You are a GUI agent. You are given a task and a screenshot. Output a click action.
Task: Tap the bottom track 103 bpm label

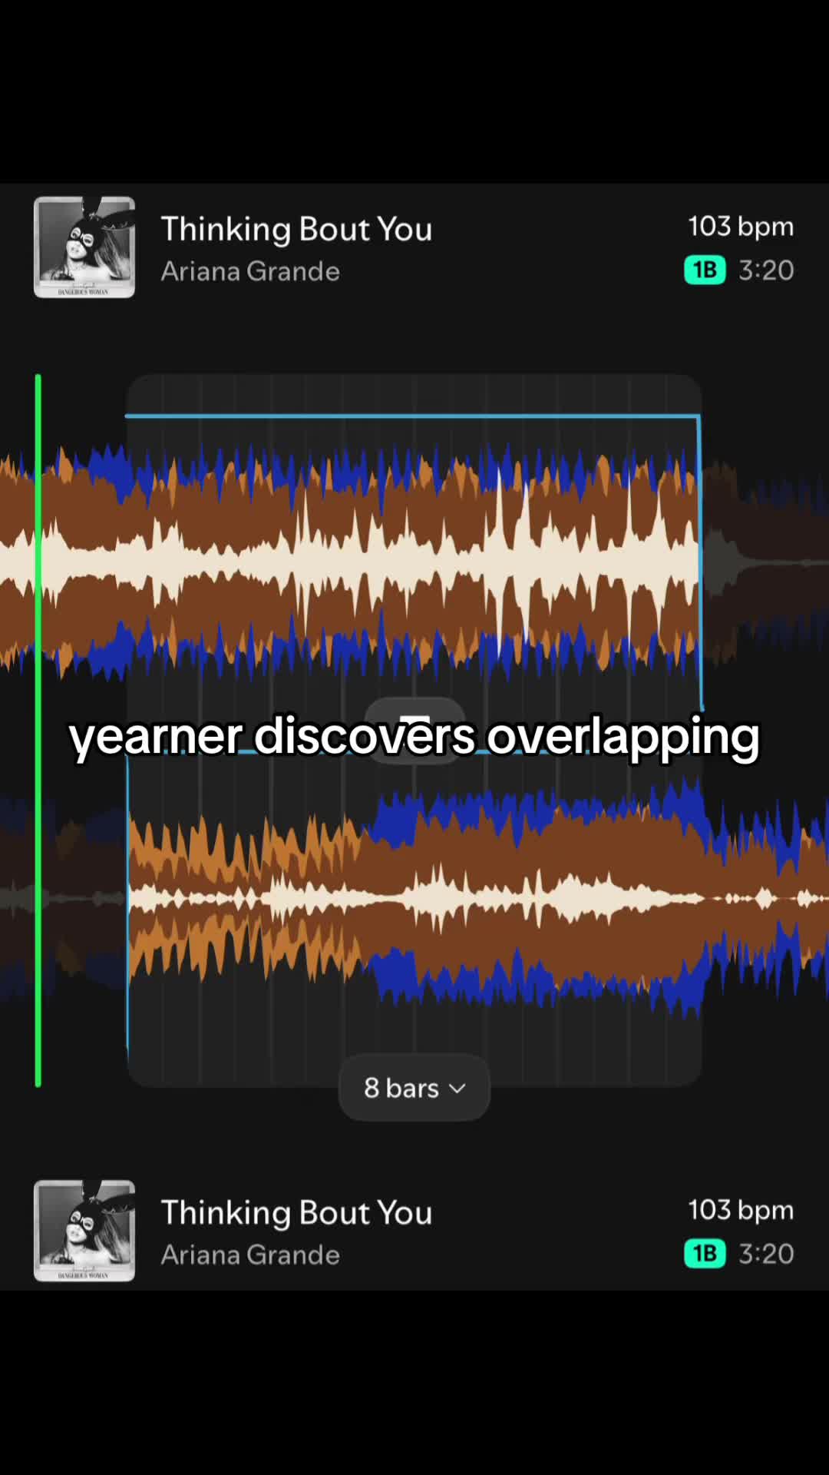click(741, 1210)
